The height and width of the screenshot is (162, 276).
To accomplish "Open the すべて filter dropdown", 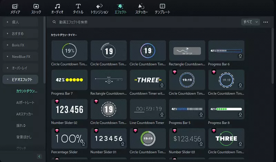I will click(250, 22).
